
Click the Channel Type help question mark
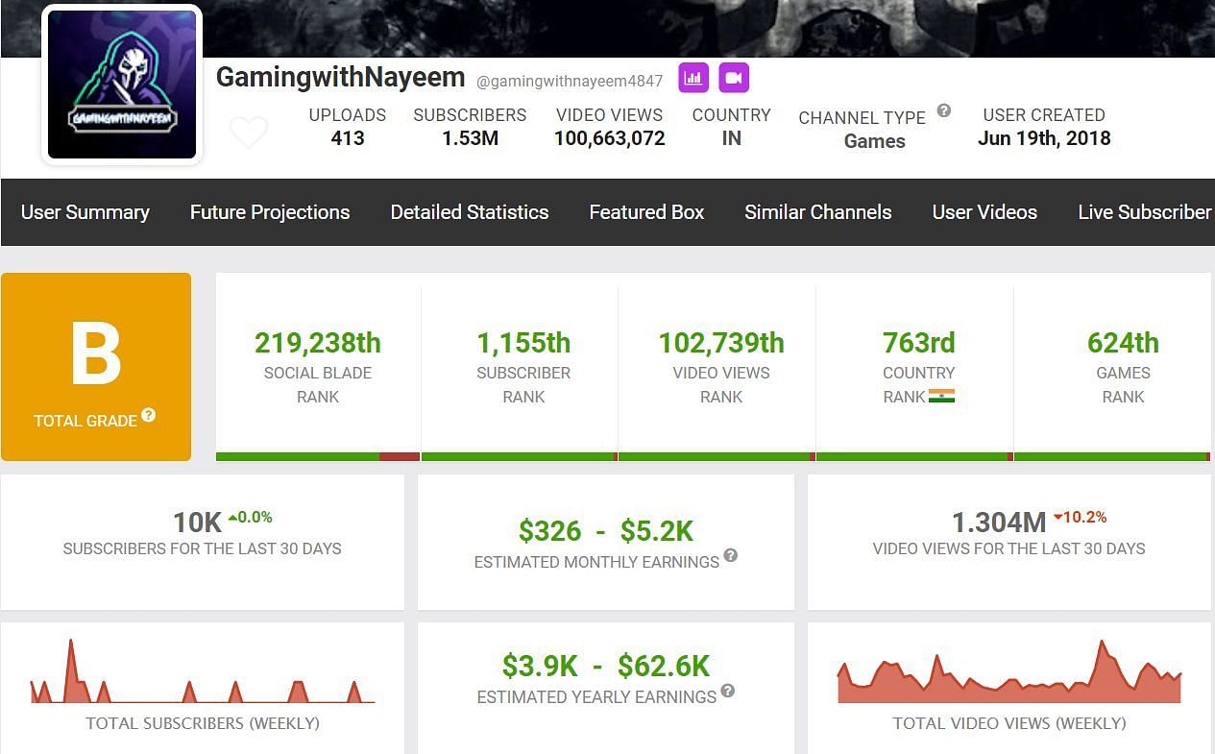point(944,110)
